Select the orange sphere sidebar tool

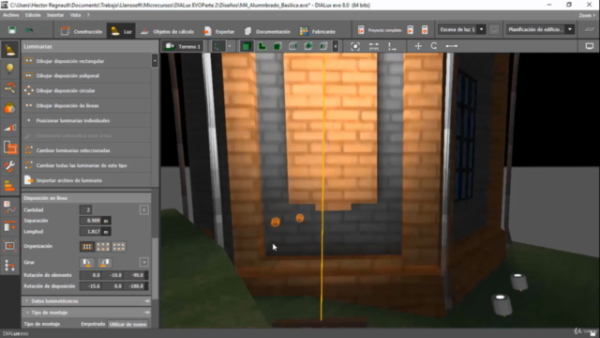coord(10,108)
